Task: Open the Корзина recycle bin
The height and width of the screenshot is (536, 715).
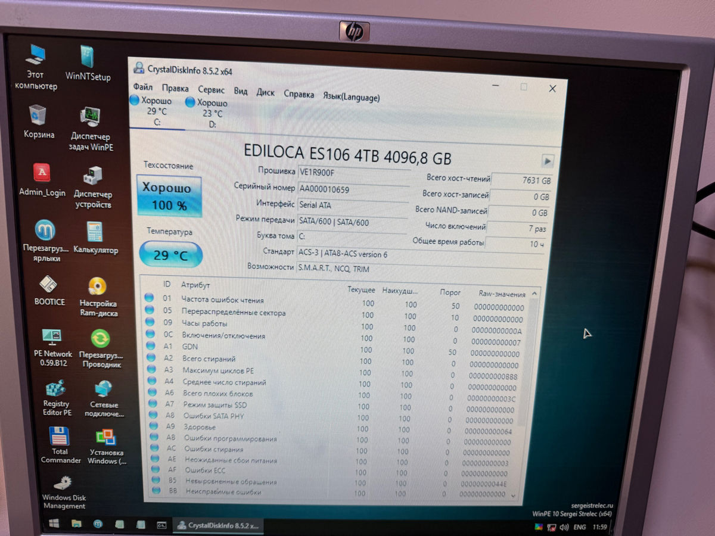Action: tap(39, 120)
